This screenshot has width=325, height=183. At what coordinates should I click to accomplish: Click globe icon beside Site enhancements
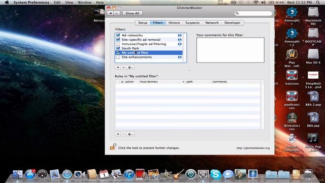tap(180, 57)
